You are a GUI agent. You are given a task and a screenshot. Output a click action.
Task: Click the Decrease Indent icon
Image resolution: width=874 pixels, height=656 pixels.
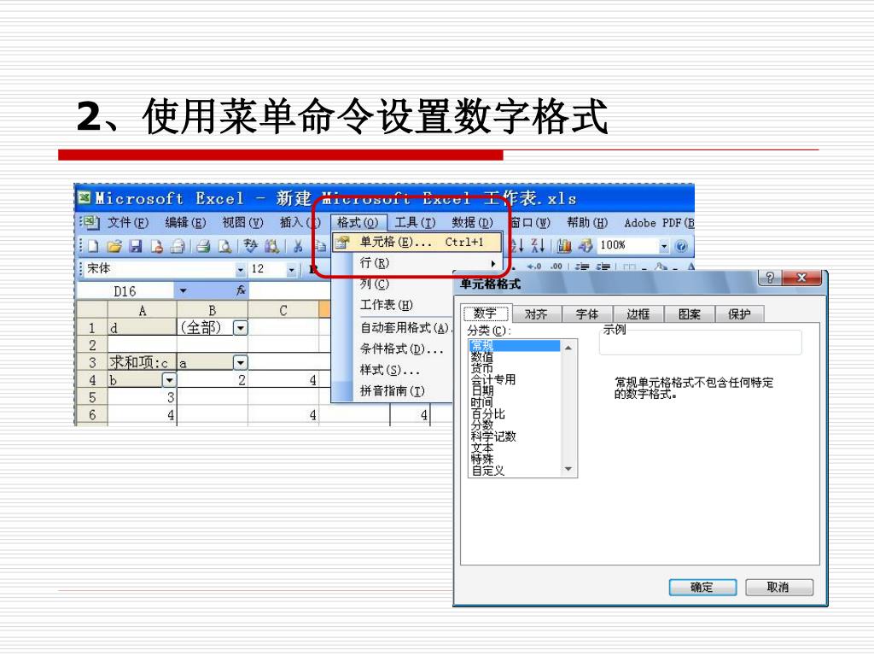582,266
